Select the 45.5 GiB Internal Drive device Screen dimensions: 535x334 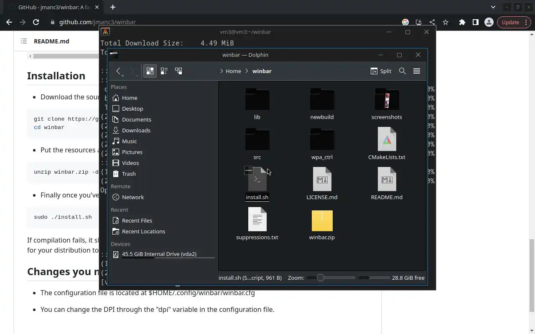(162, 254)
